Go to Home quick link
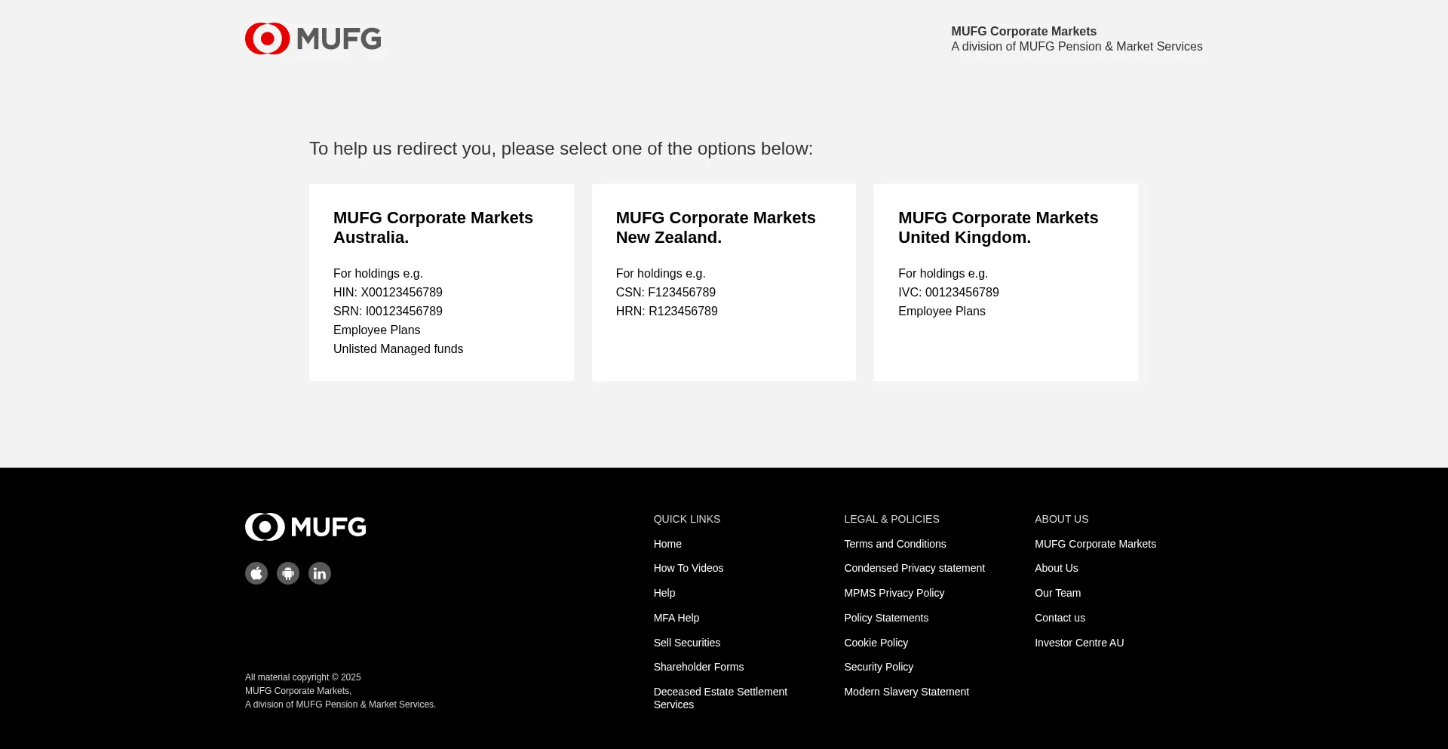 click(667, 544)
